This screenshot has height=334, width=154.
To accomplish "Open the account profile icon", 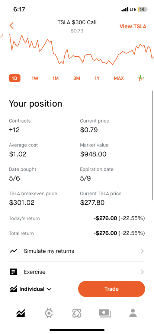I will [x=133, y=313].
